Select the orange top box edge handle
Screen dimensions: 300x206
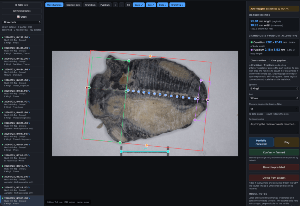pos(150,56)
